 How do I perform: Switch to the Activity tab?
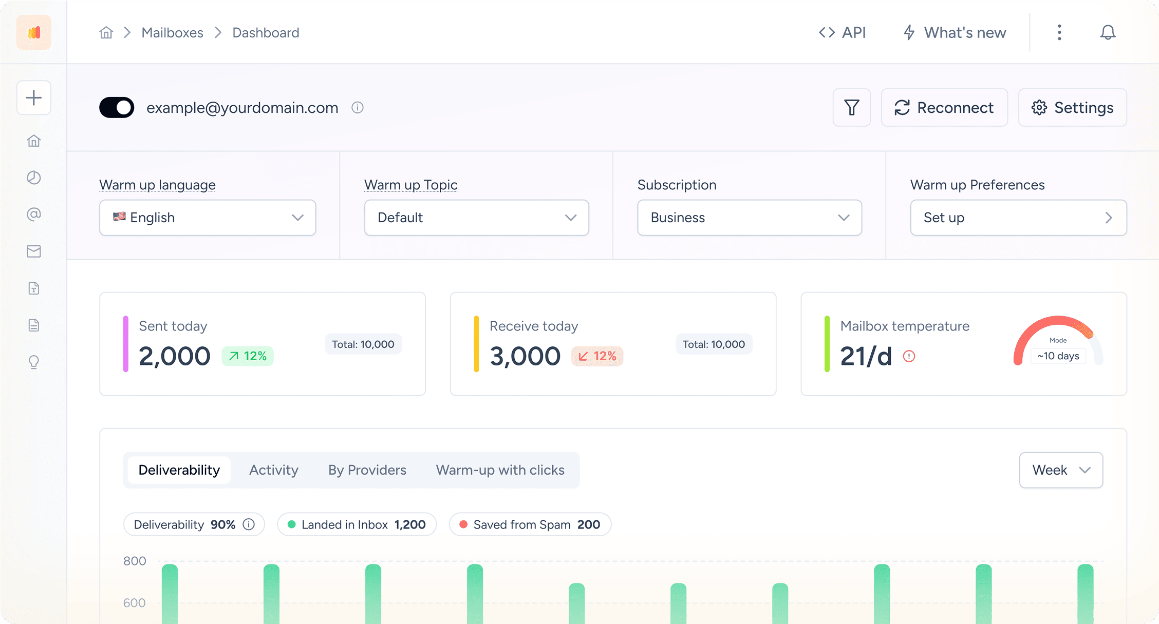[x=274, y=470]
